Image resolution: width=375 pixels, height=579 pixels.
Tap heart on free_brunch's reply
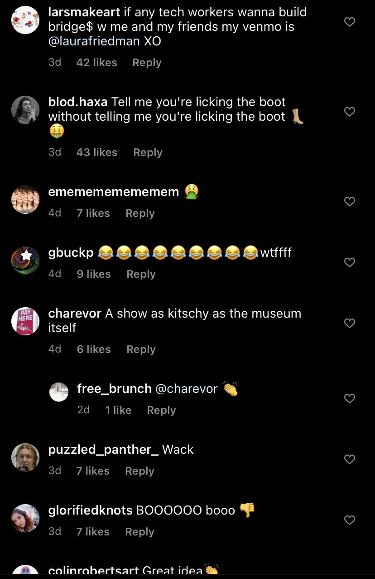(350, 398)
